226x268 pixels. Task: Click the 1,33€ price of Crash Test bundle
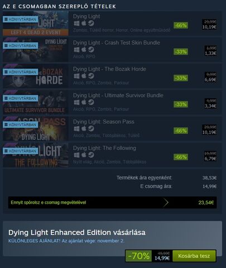210,54
